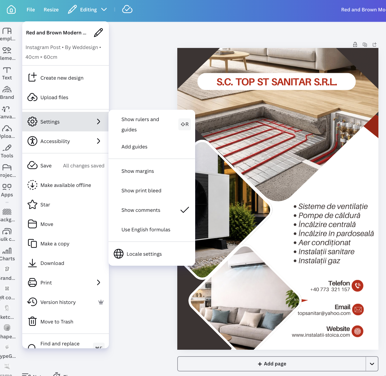Open Locale settings
386x376 pixels.
[x=152, y=254]
